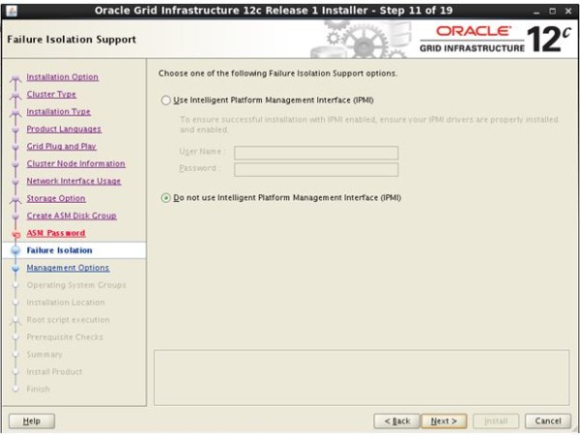Select Use Intelligent Platform Management Interface radio
Screen dimensions: 580x435
click(x=165, y=101)
